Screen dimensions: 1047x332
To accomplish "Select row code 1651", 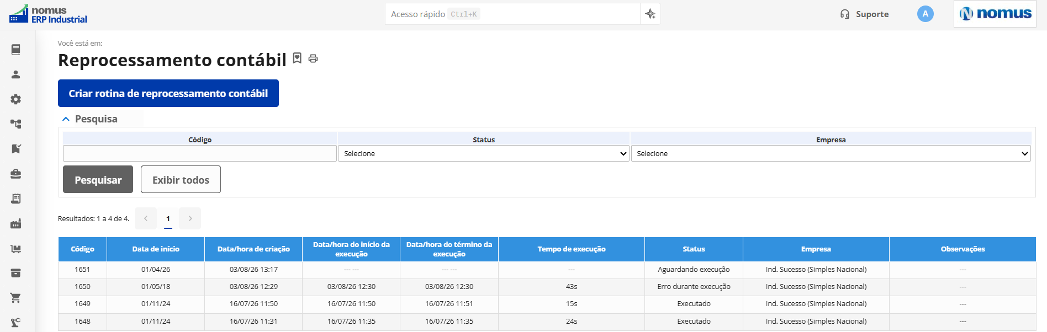I will 82,270.
